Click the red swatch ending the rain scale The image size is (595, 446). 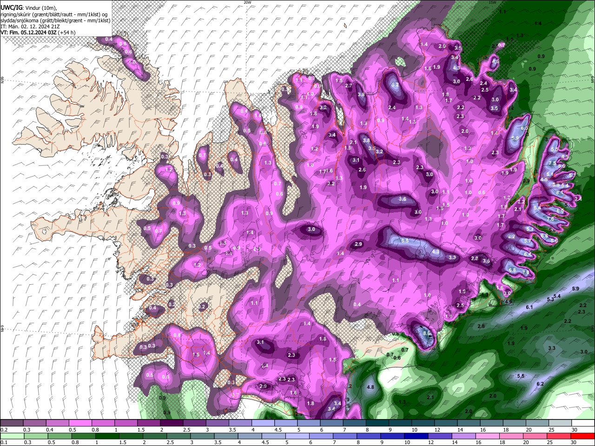[x=583, y=436]
